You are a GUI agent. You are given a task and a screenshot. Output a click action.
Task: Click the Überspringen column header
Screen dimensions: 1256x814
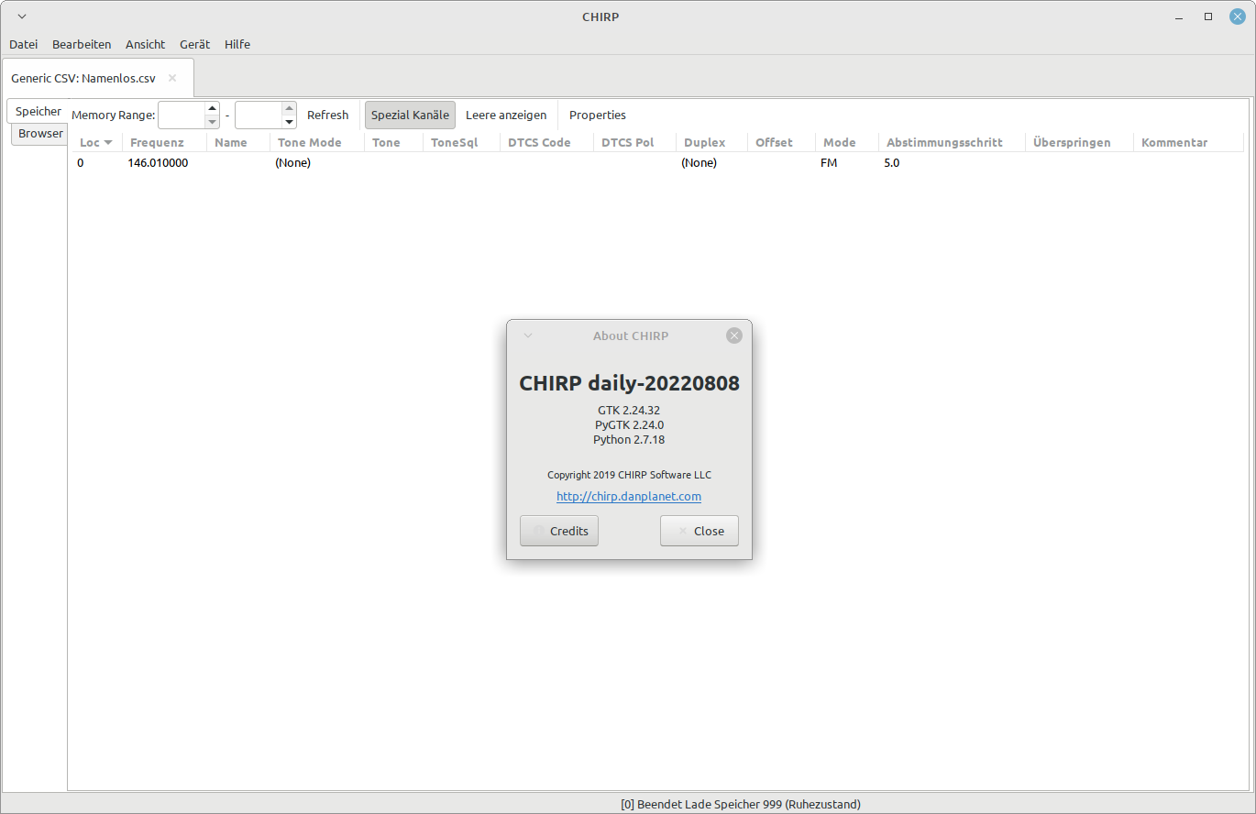1079,142
